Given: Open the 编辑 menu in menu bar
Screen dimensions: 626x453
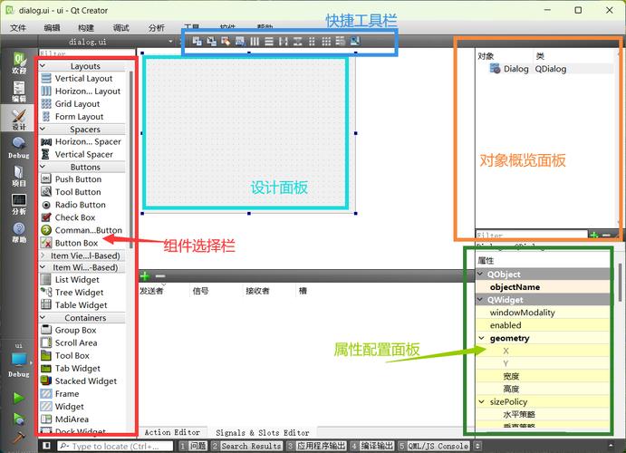Looking at the screenshot, I should [52, 27].
